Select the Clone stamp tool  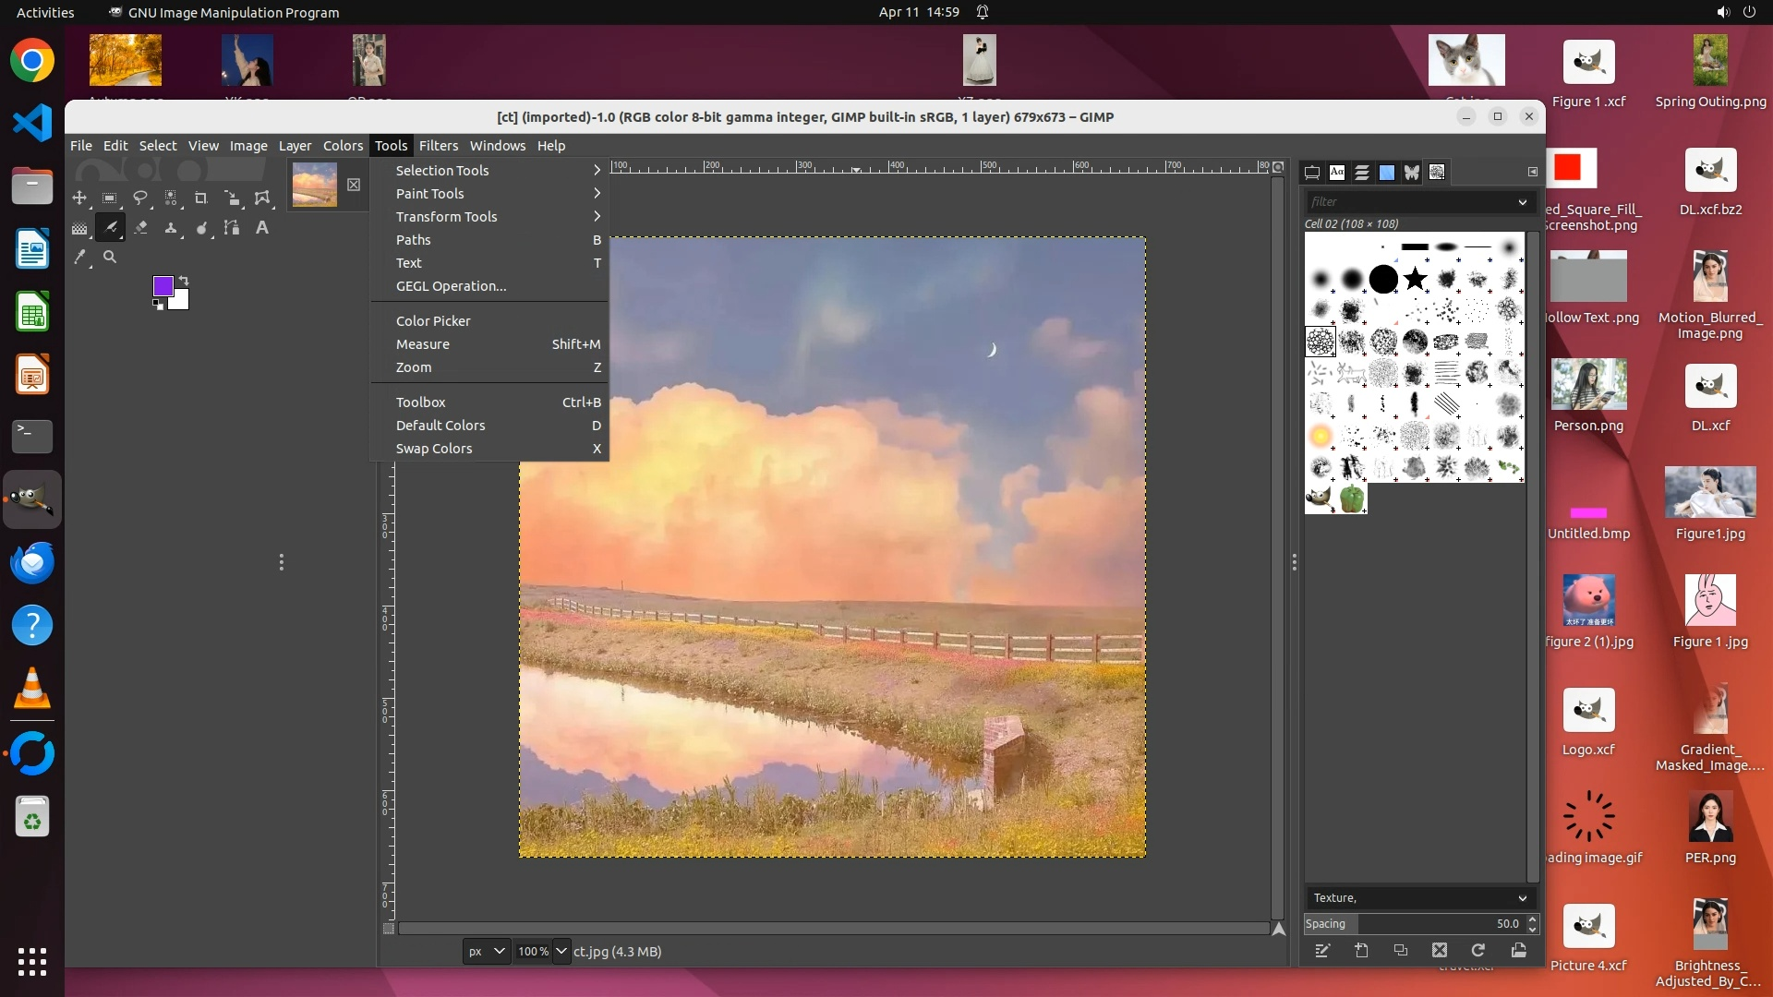click(x=171, y=227)
